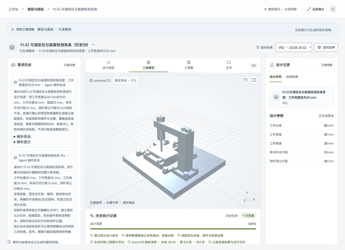345x250 pixels.
Task: Open 模型与图纸 in the breadcrumb
Action: 36,9
